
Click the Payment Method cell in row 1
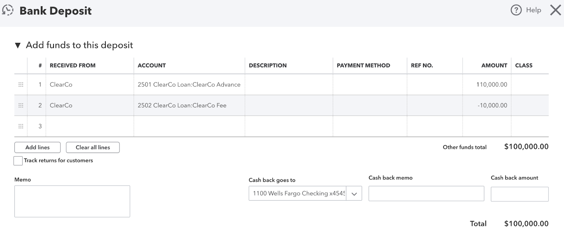point(370,85)
